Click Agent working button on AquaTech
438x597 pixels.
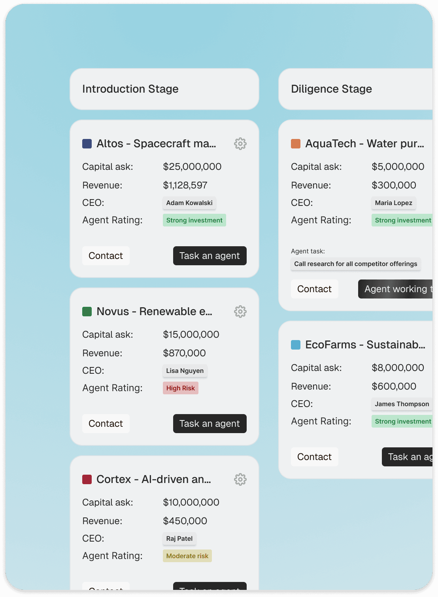395,289
